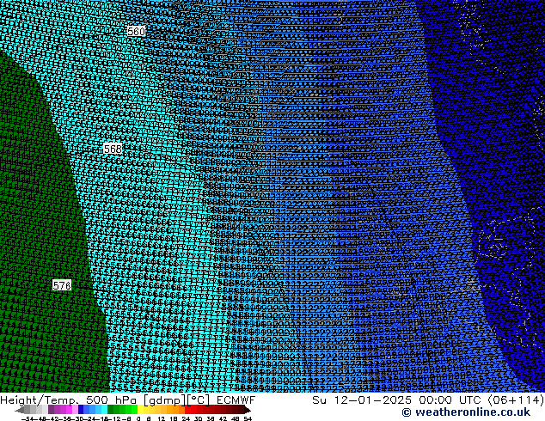Click the "[gdmp]" unit label

pyautogui.click(x=163, y=400)
